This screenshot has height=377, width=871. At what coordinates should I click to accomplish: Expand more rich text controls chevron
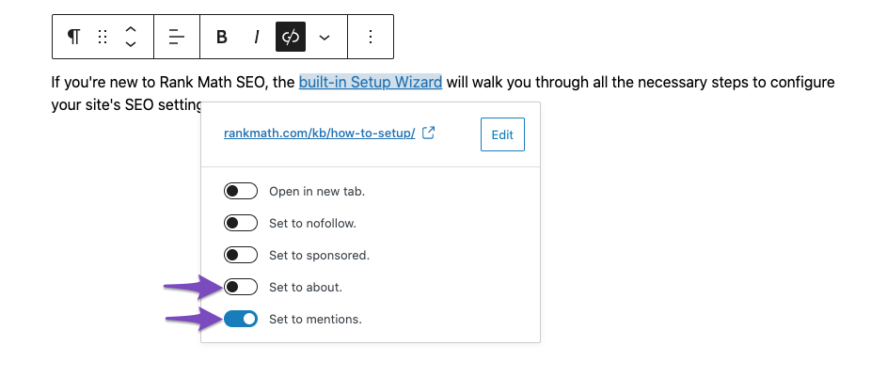point(325,38)
